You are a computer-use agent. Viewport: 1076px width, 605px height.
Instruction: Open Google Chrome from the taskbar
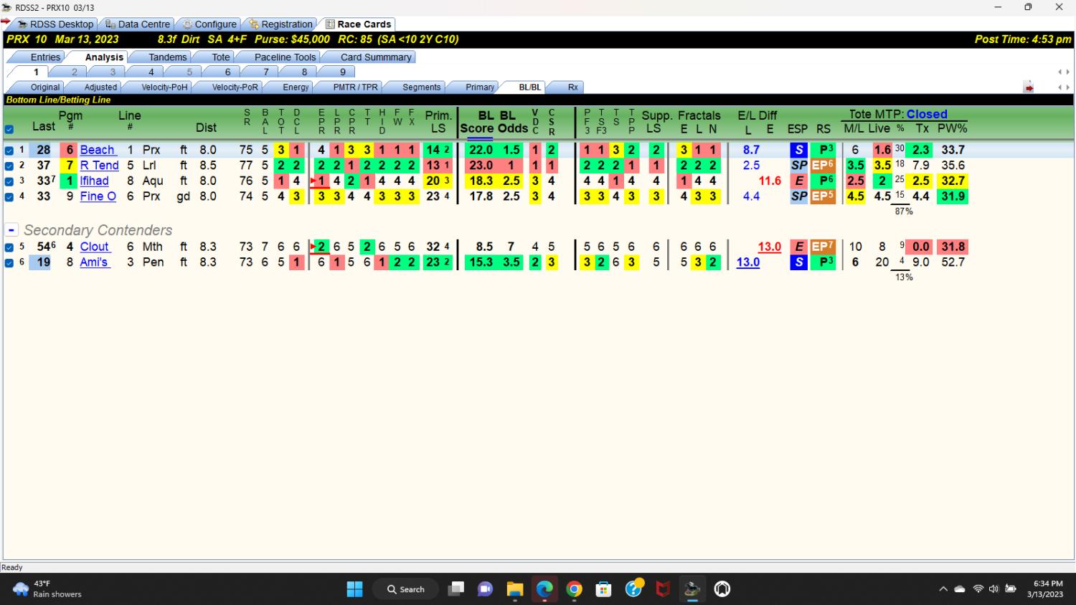pyautogui.click(x=574, y=589)
